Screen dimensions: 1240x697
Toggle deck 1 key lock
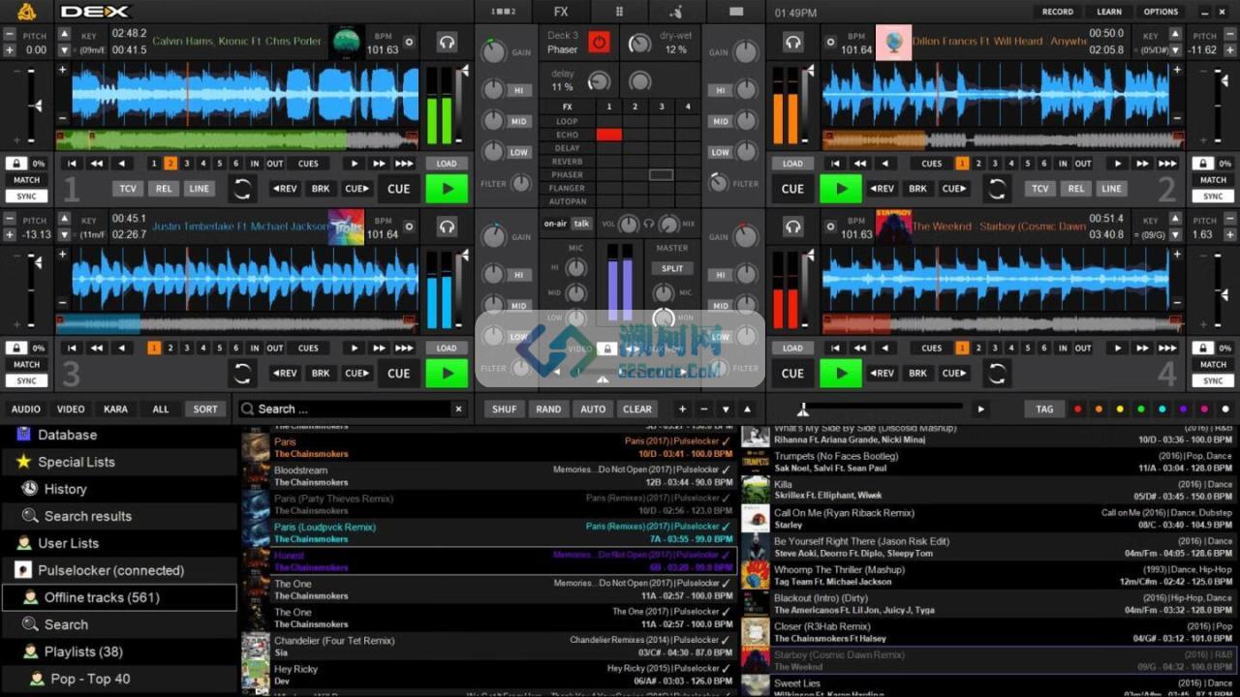(16, 164)
